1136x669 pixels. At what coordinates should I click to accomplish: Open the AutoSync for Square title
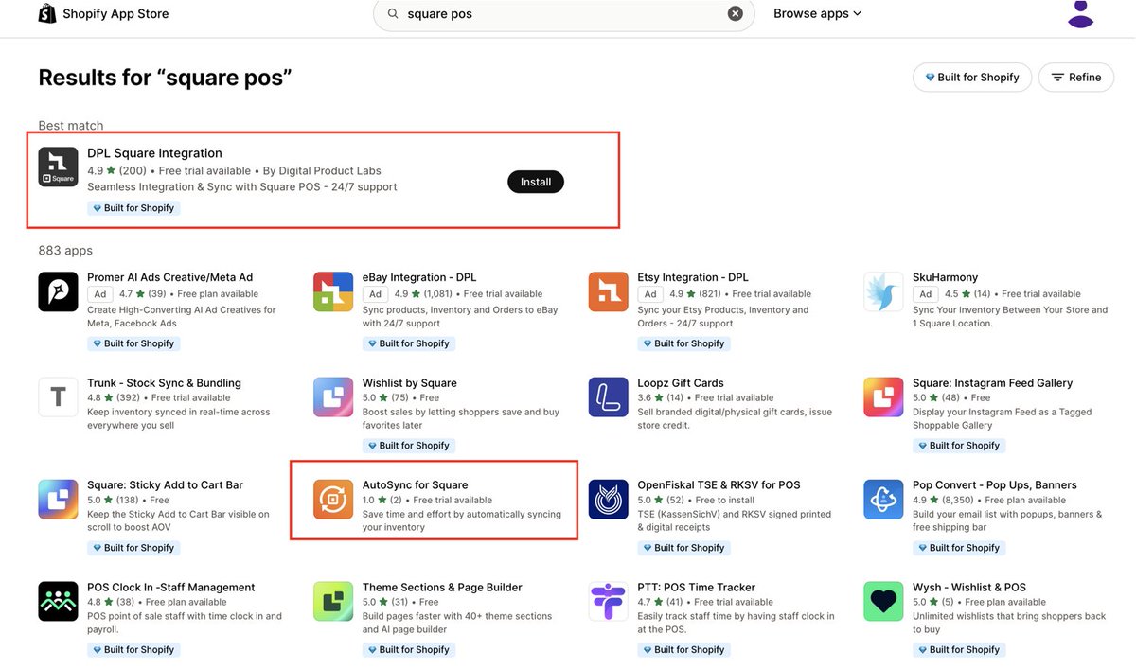pyautogui.click(x=416, y=485)
